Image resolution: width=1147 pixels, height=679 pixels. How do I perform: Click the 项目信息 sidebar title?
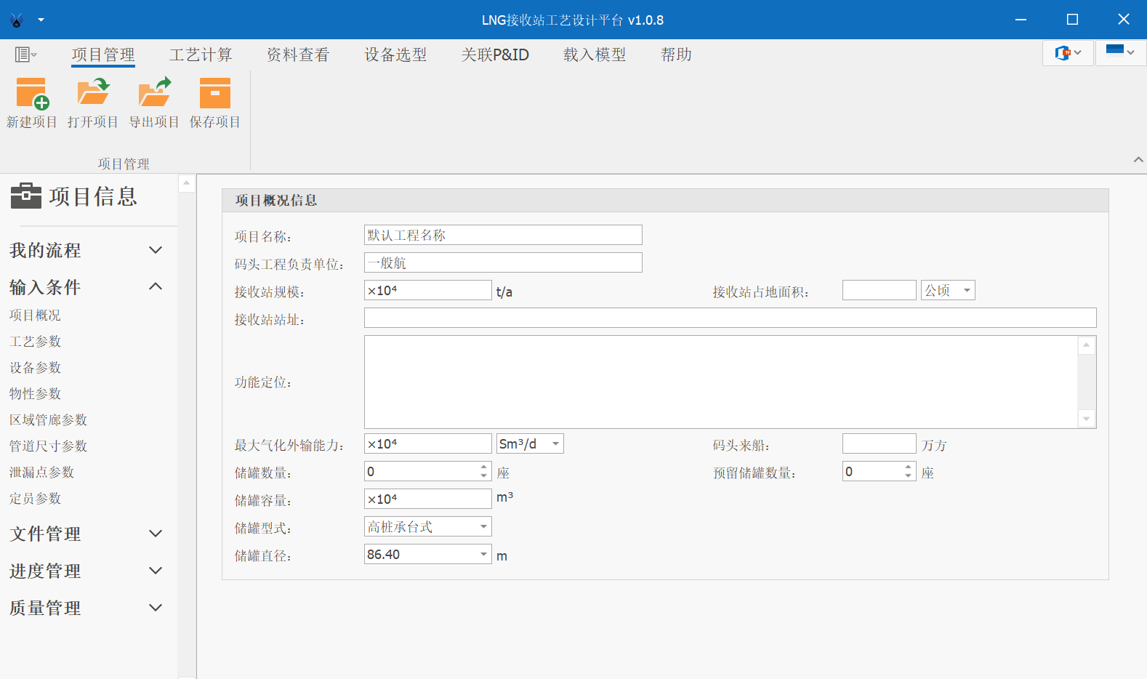coord(93,196)
